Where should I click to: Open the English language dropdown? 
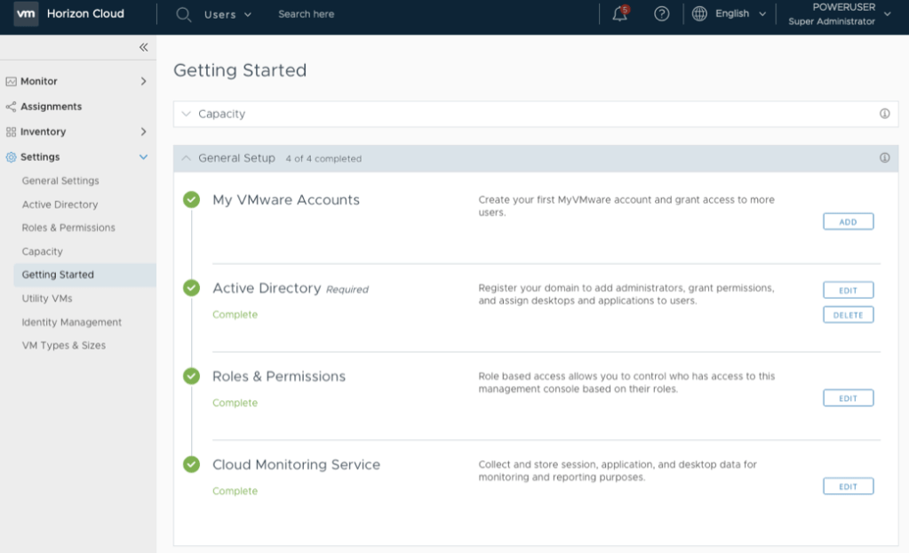[x=740, y=14]
